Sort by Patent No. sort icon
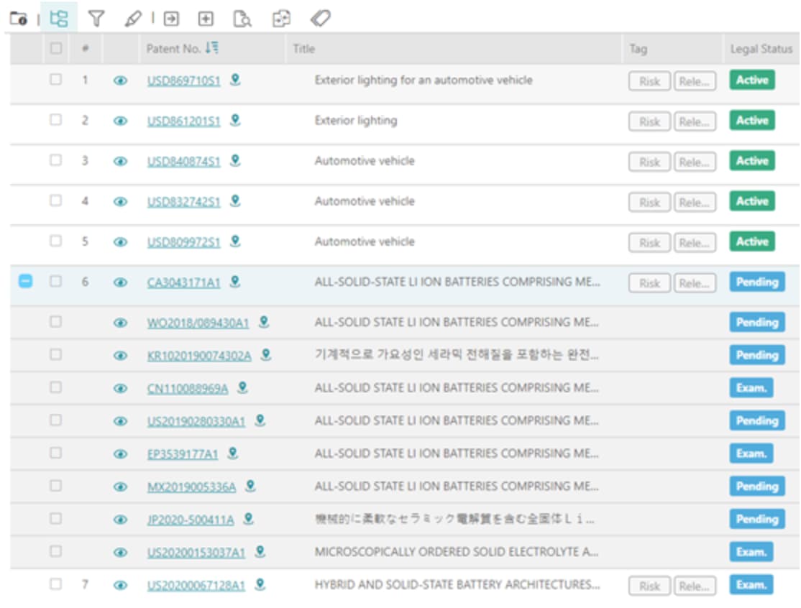The height and width of the screenshot is (608, 801). 212,48
